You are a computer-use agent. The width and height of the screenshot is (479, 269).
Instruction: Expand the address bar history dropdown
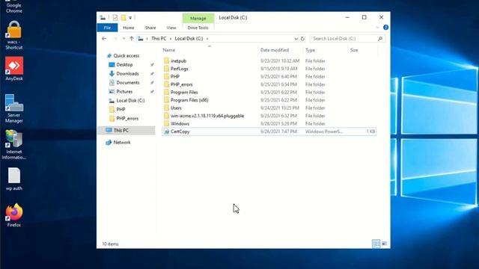pos(296,39)
